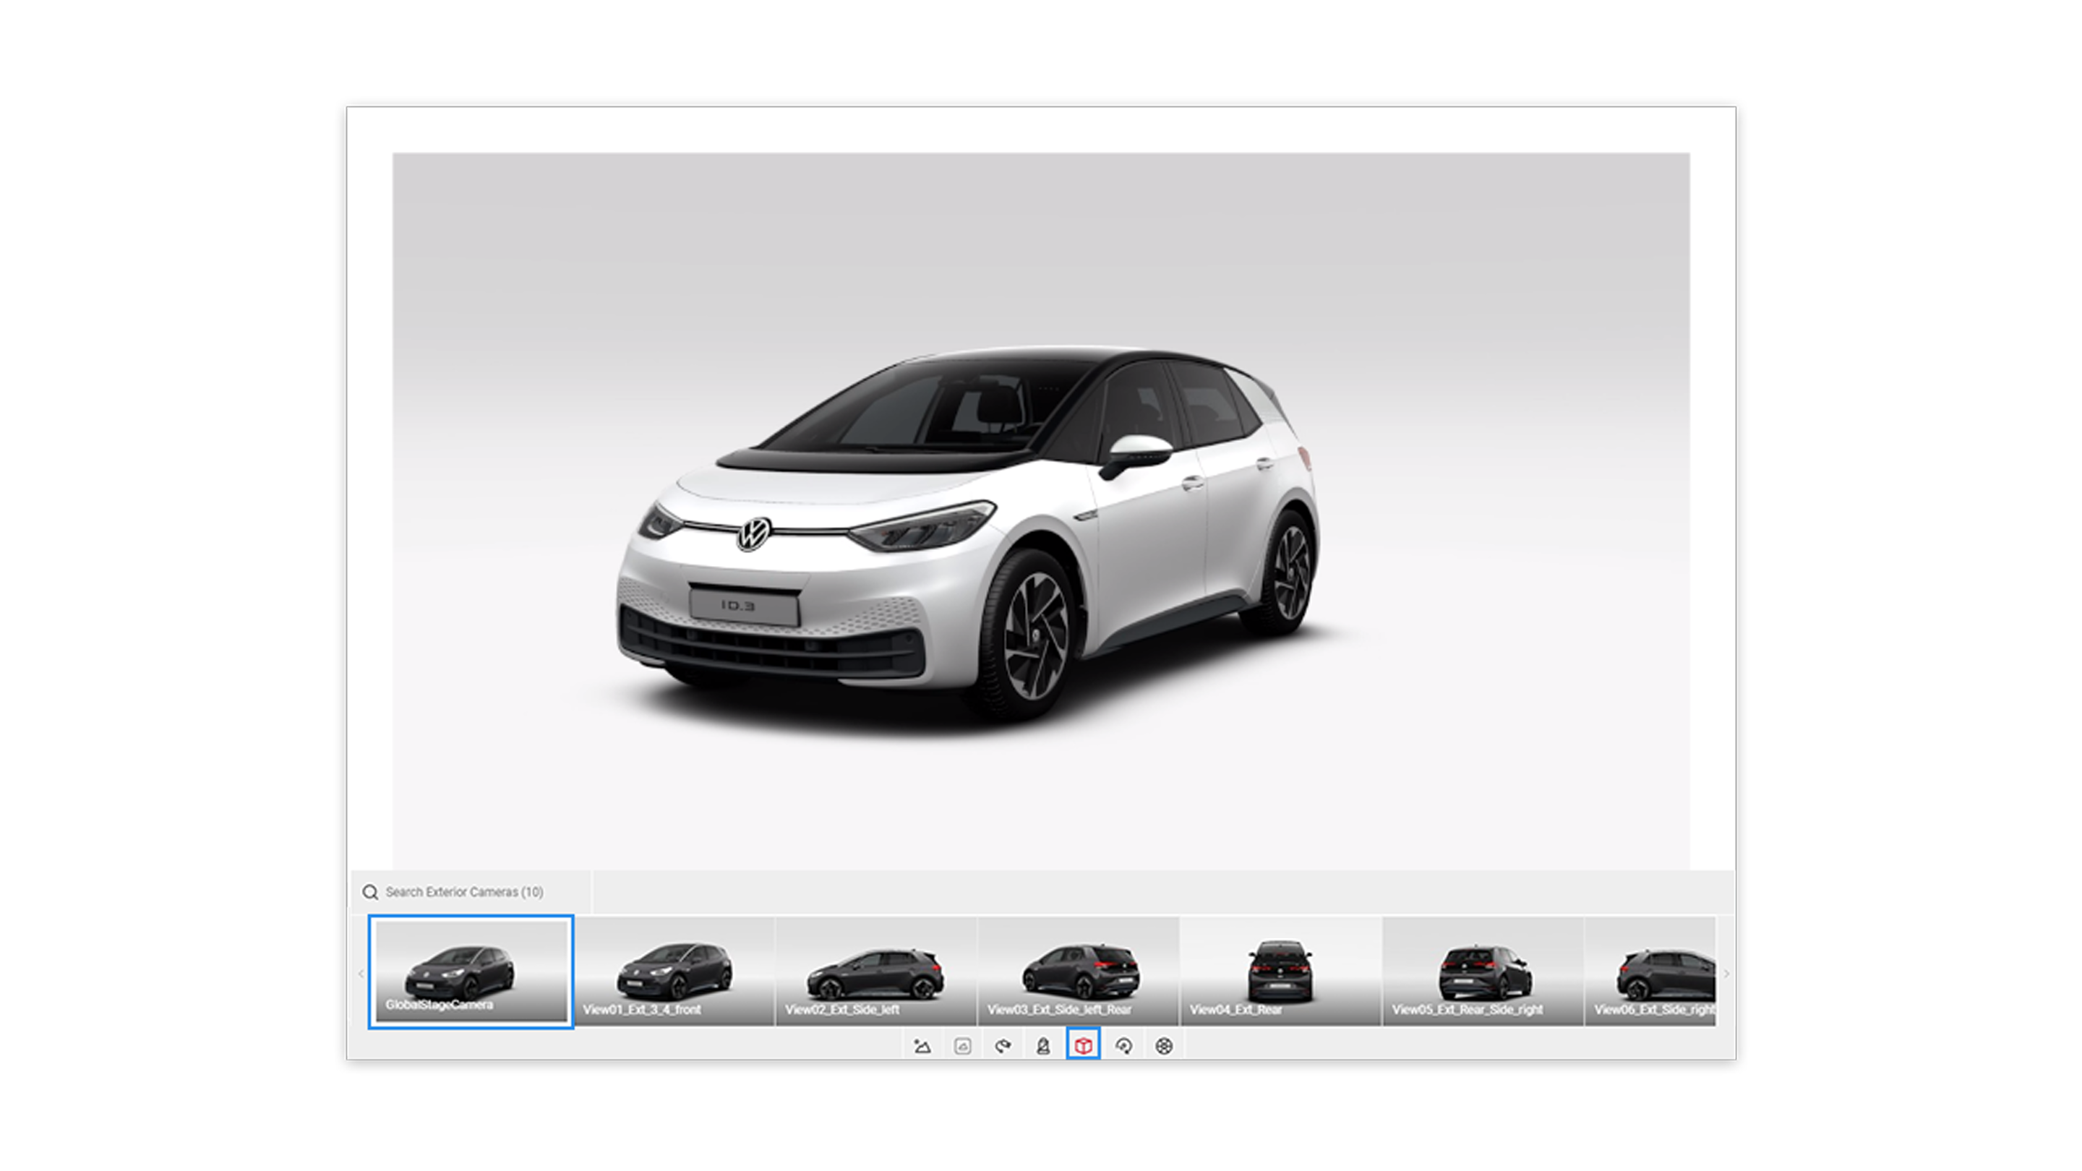Open the environment scene (mountain landscape) icon
Image resolution: width=2082 pixels, height=1171 pixels.
click(922, 1047)
